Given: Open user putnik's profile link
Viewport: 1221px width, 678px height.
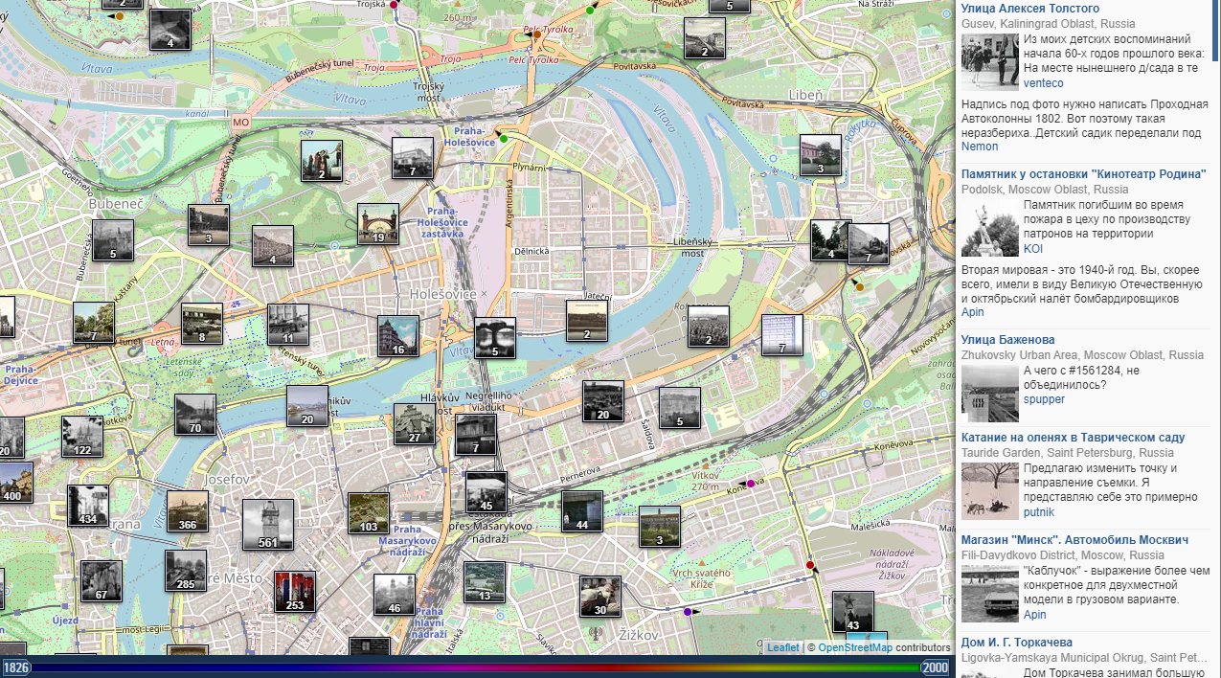Looking at the screenshot, I should (1039, 512).
